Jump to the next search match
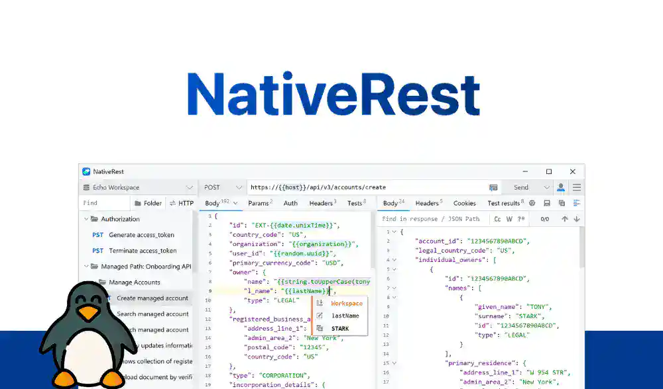The image size is (663, 389). click(x=577, y=219)
